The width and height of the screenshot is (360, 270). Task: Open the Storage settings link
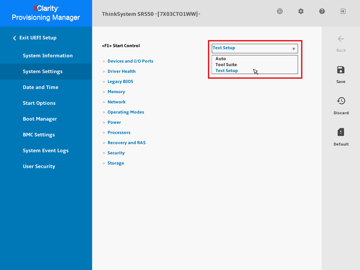(x=116, y=163)
